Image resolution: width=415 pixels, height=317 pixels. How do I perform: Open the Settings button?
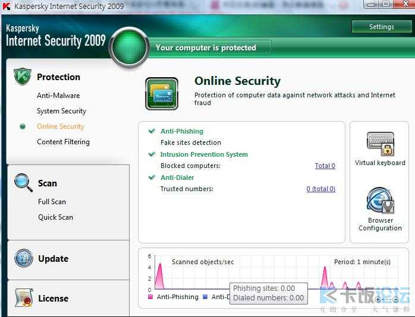tap(382, 27)
